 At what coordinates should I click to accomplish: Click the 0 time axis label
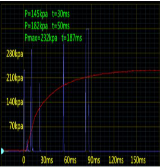pos(24,160)
